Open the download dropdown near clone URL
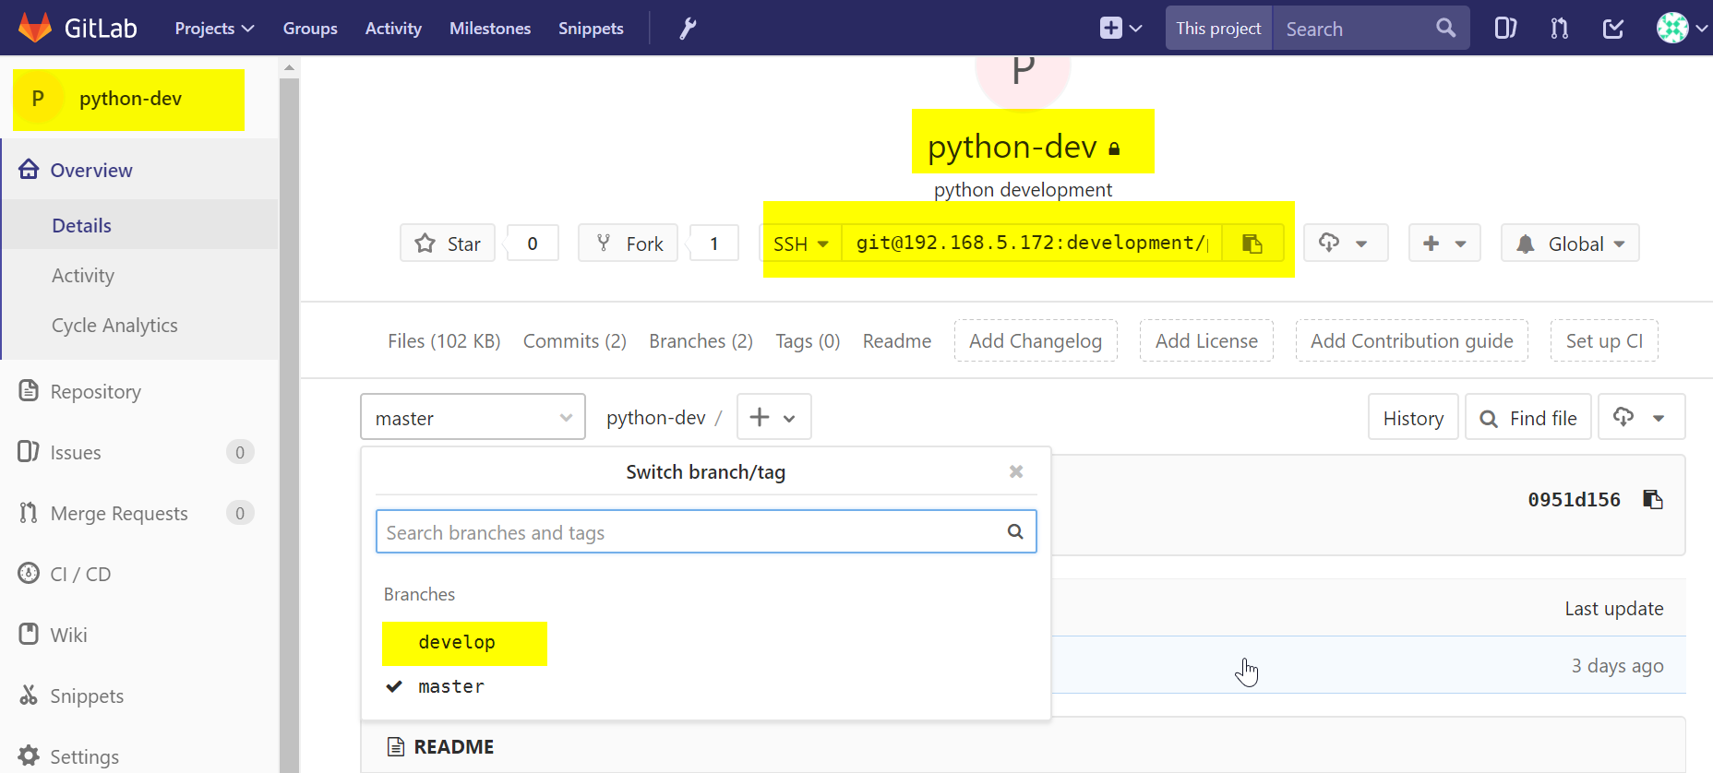 (1346, 244)
